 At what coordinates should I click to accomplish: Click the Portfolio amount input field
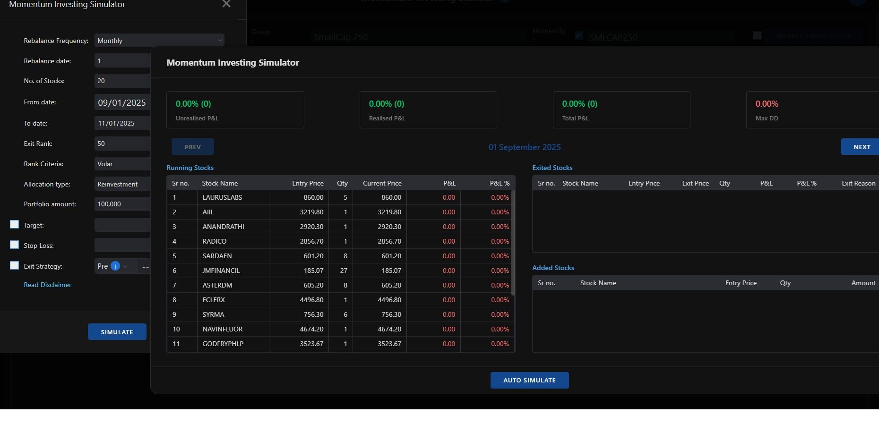click(122, 204)
